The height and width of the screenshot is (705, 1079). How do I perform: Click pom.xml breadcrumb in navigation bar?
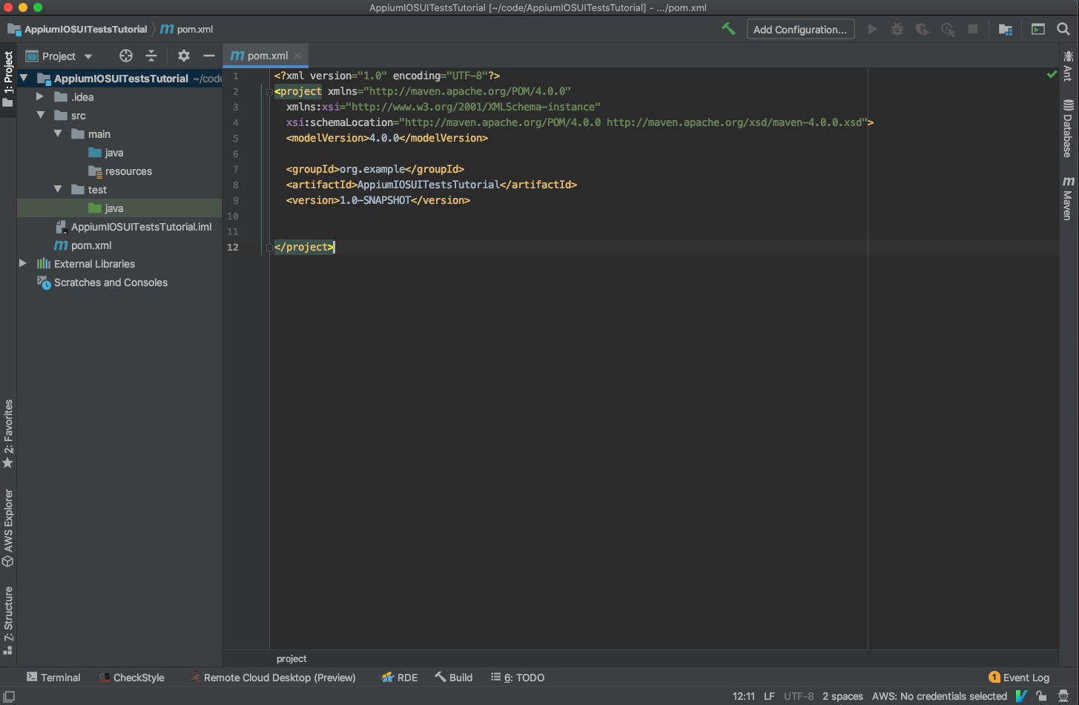(x=187, y=29)
